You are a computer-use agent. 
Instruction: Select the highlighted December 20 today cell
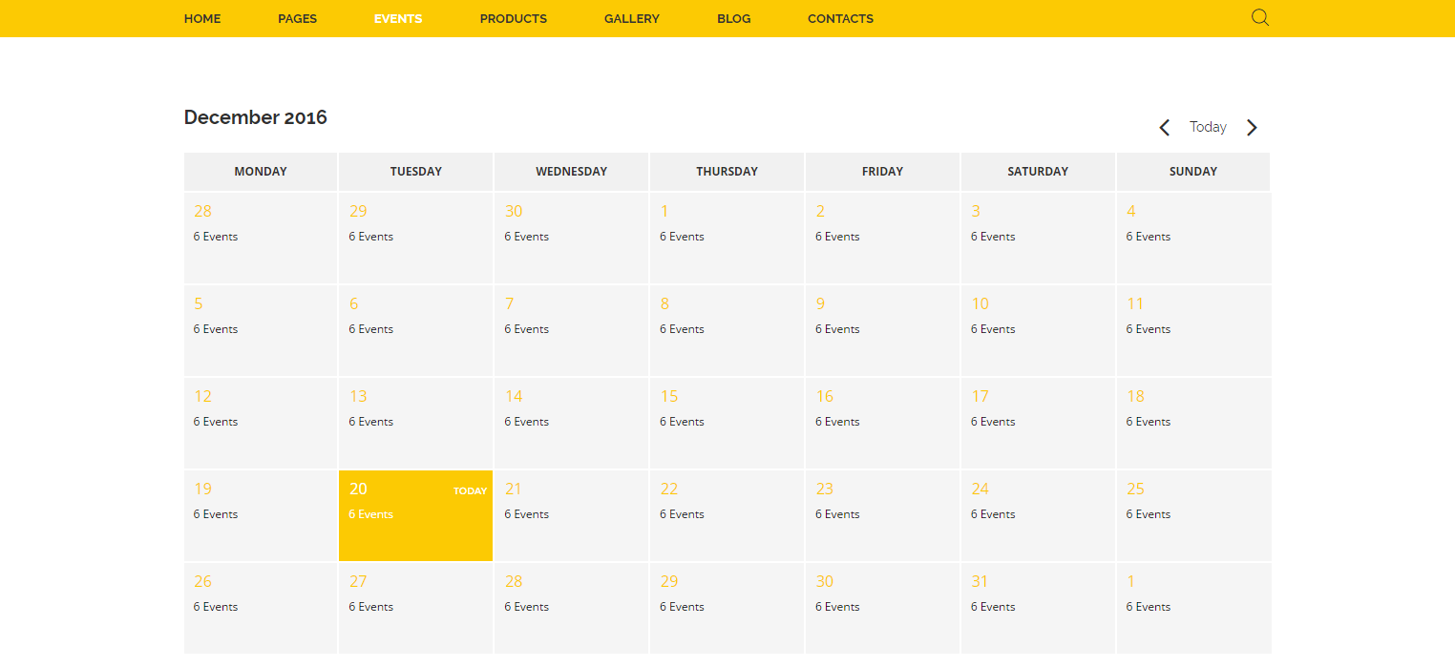click(415, 515)
